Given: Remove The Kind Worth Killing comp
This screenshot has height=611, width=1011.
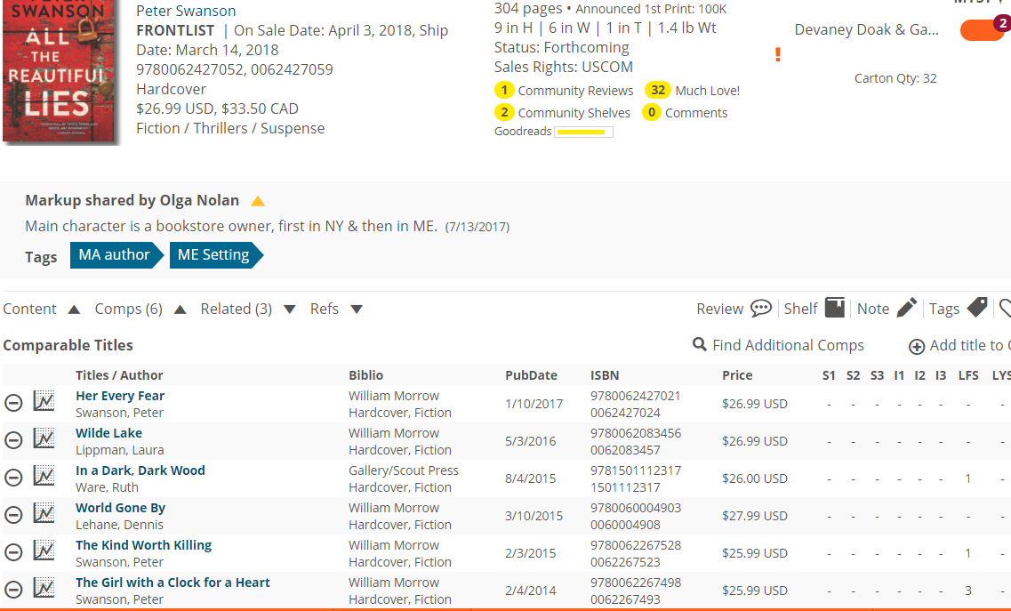Looking at the screenshot, I should pos(13,553).
